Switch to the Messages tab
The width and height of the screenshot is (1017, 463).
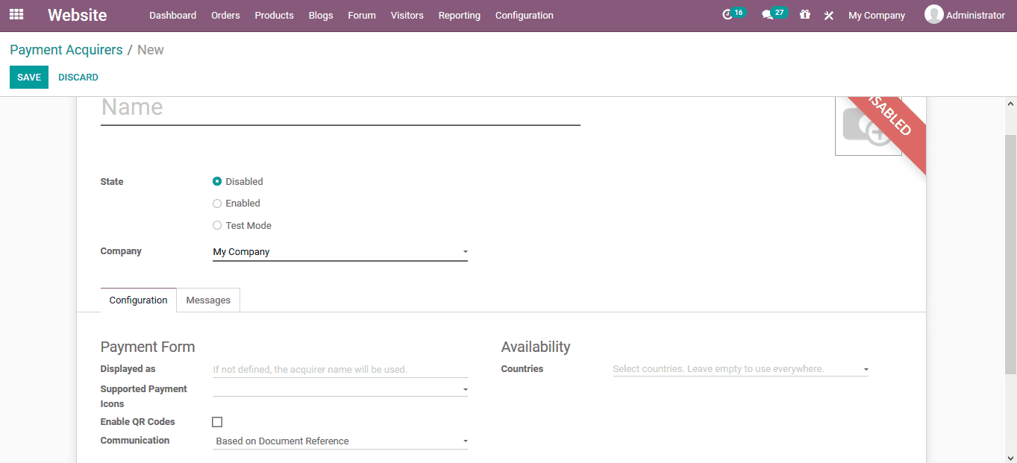tap(207, 300)
